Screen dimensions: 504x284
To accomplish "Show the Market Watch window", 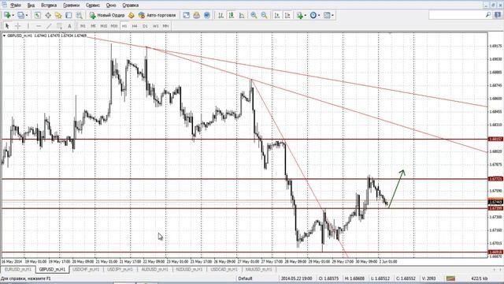I will tap(38, 15).
